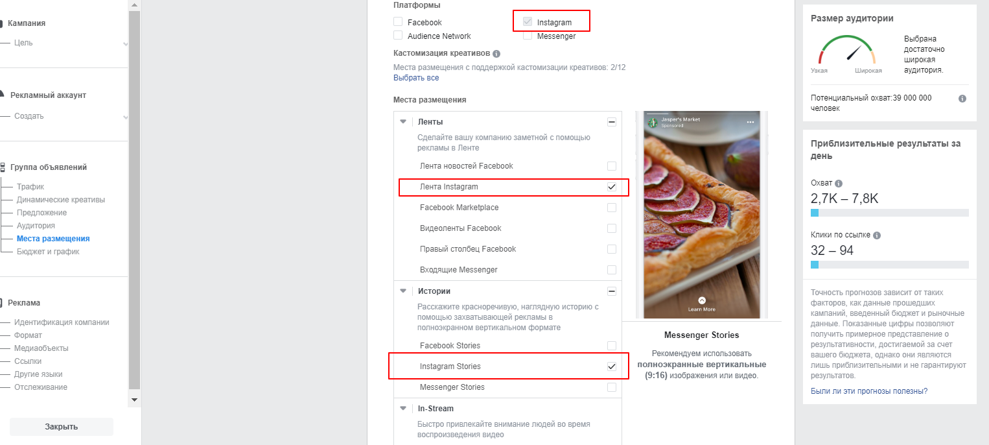Expand the Цель dropdown in sidebar

125,43
